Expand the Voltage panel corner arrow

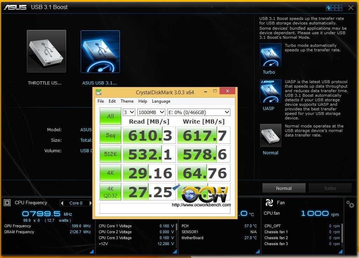pos(175,251)
